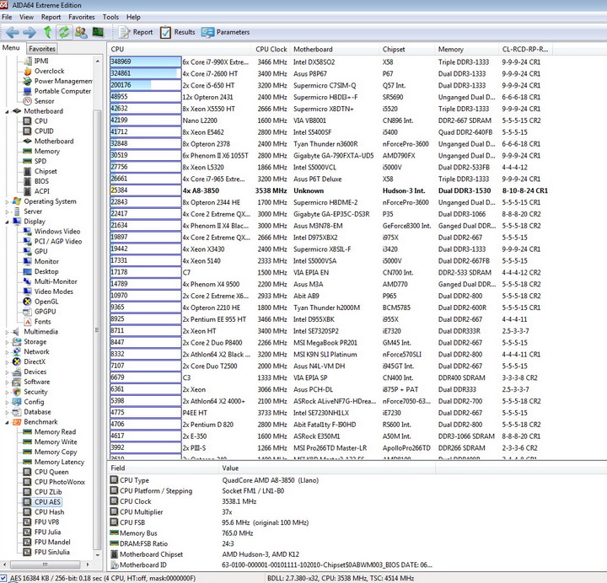Open the Favorites menu
Viewport: 607px width, 583px height.
click(x=81, y=17)
